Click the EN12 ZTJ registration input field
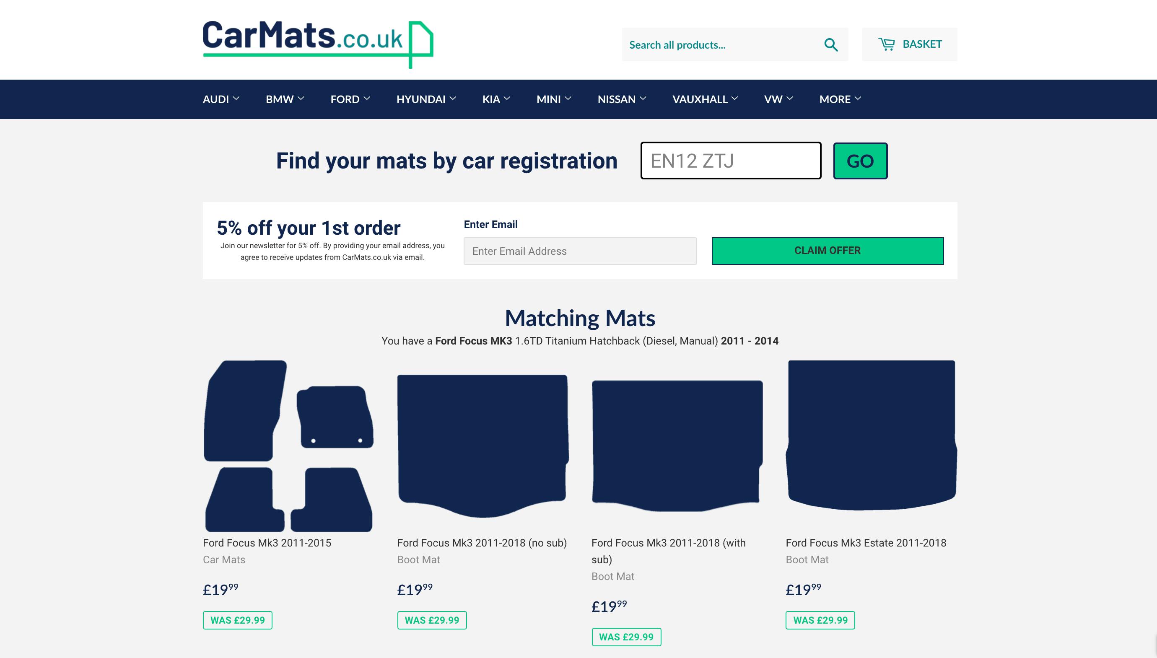1157x658 pixels. pos(730,161)
